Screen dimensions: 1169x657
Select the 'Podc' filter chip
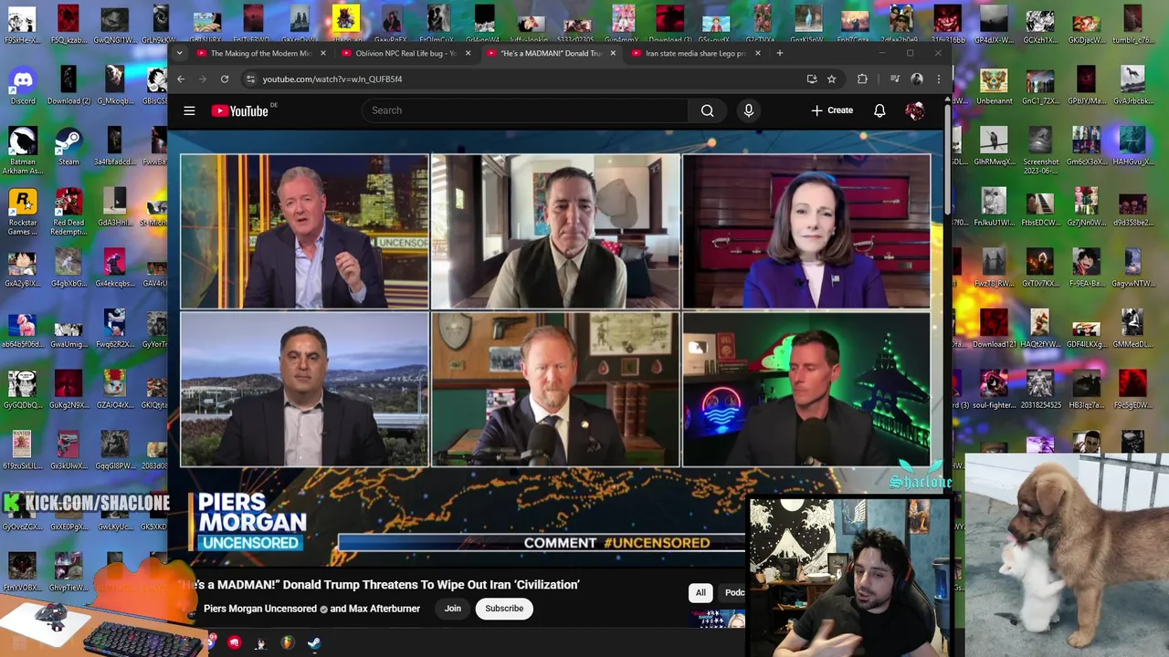[732, 592]
